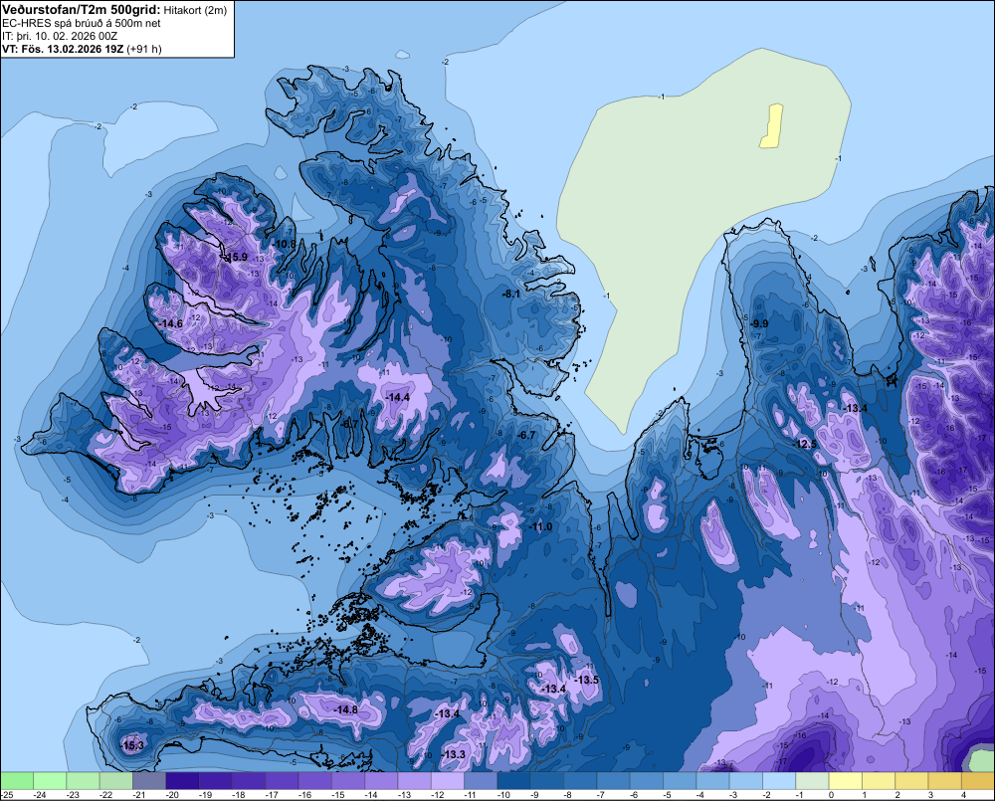This screenshot has width=995, height=801.
Task: Click the small yellow 0-degree patch at sea
Action: coord(772,126)
